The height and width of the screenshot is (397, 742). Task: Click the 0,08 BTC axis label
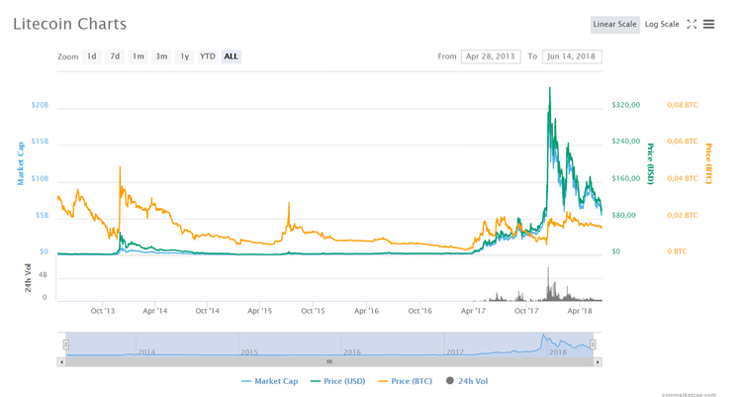683,105
